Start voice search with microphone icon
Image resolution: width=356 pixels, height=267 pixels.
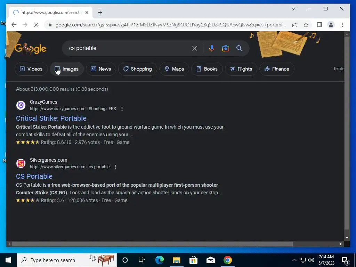click(212, 48)
